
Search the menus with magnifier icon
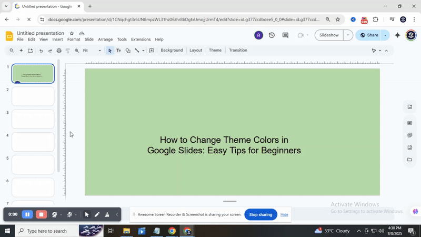12,50
